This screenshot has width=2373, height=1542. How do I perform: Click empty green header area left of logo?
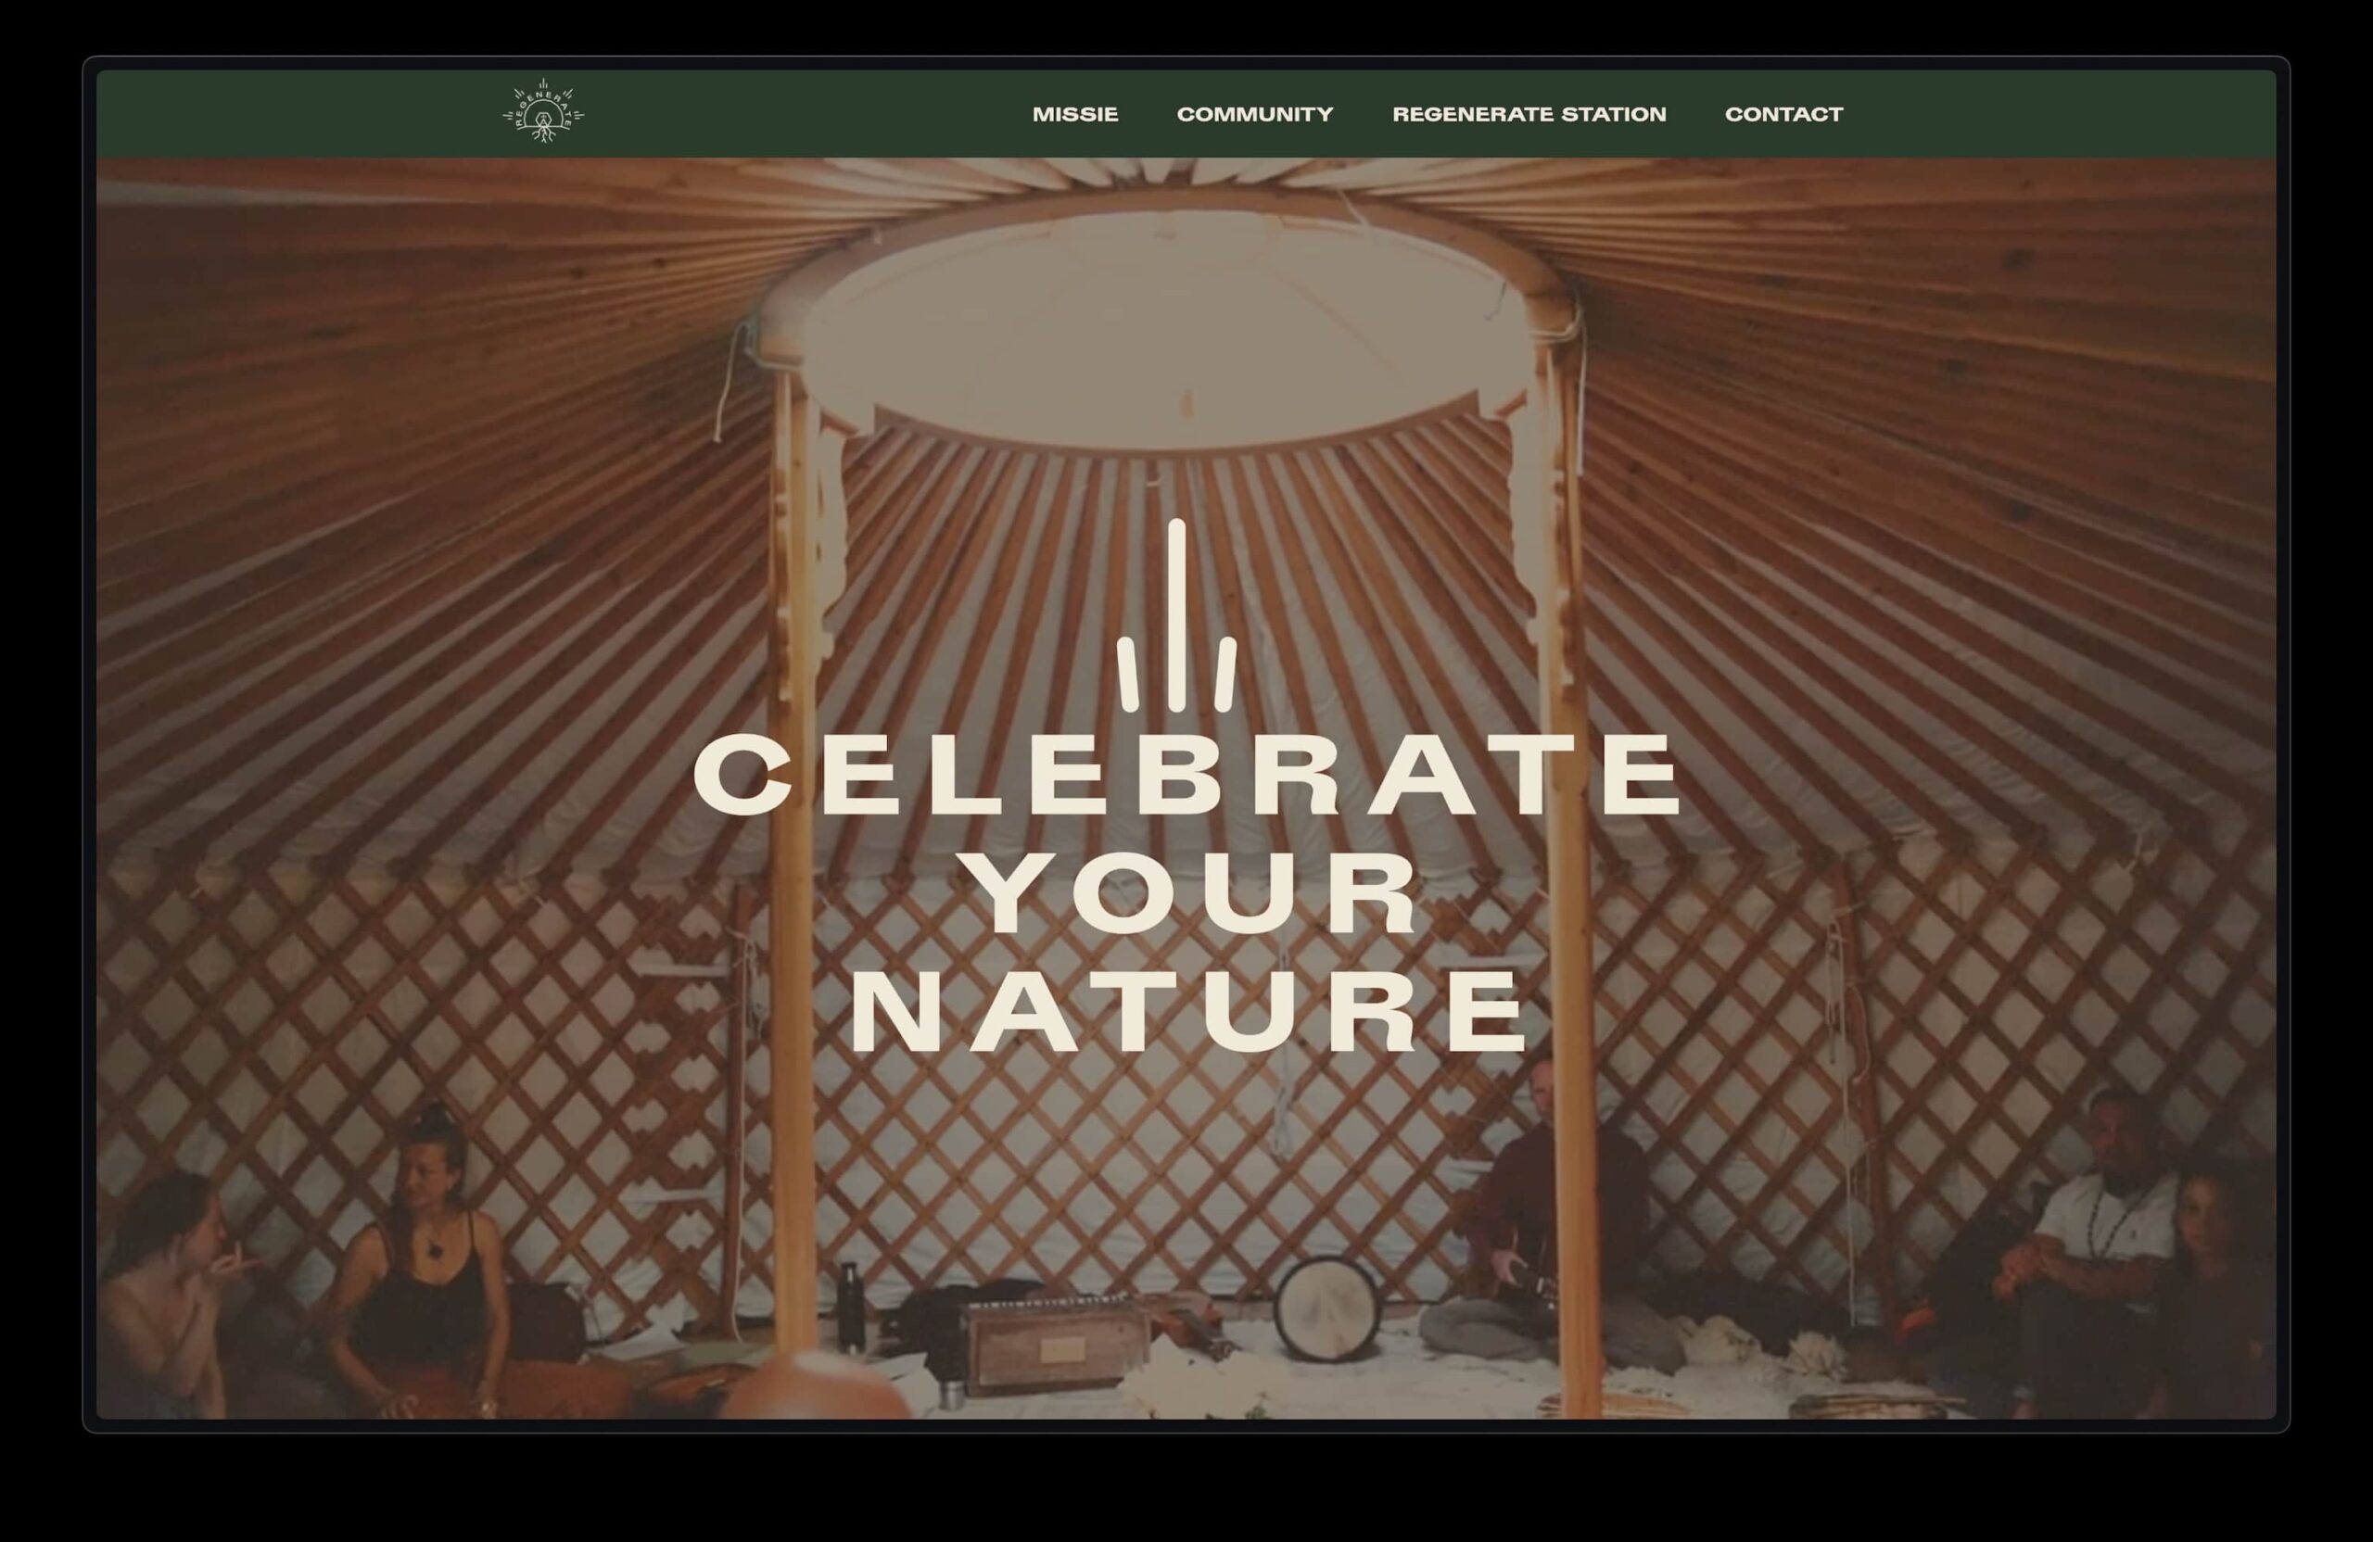pyautogui.click(x=299, y=114)
